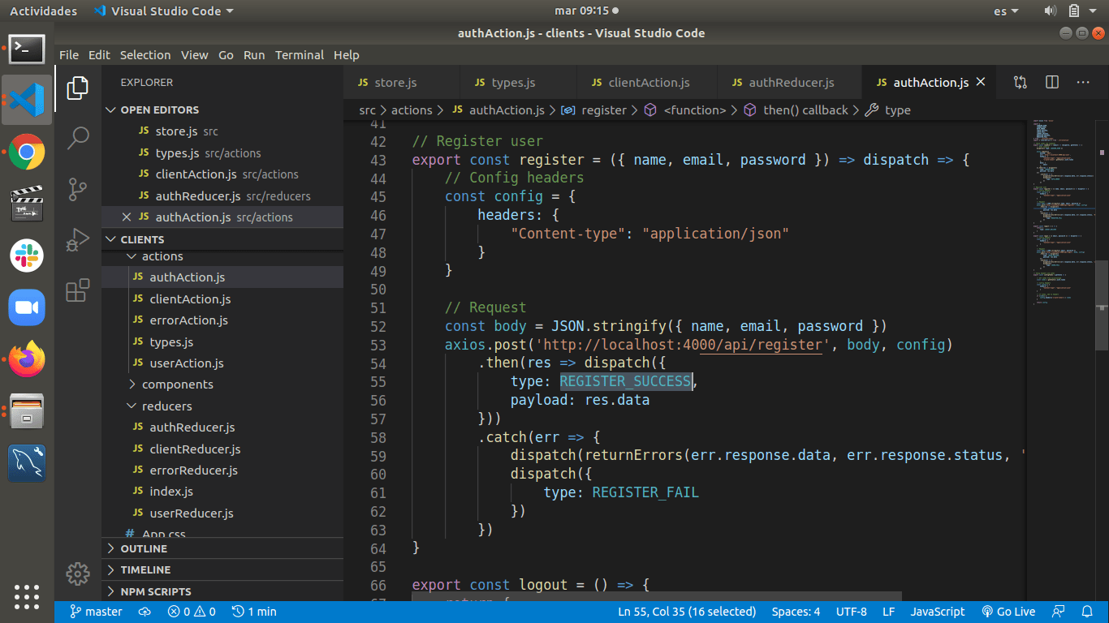
Task: Switch to the authReducer.js tab
Action: (790, 83)
